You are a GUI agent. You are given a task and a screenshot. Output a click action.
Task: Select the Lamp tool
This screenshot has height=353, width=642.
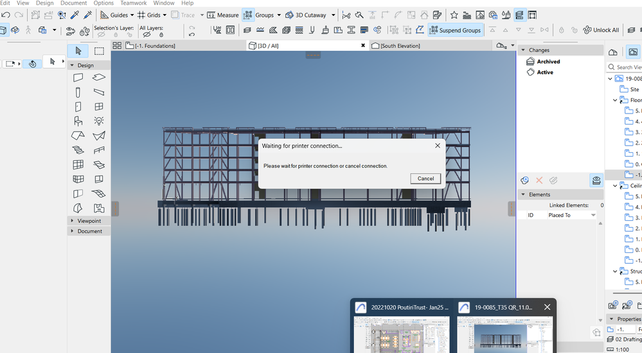(x=99, y=121)
